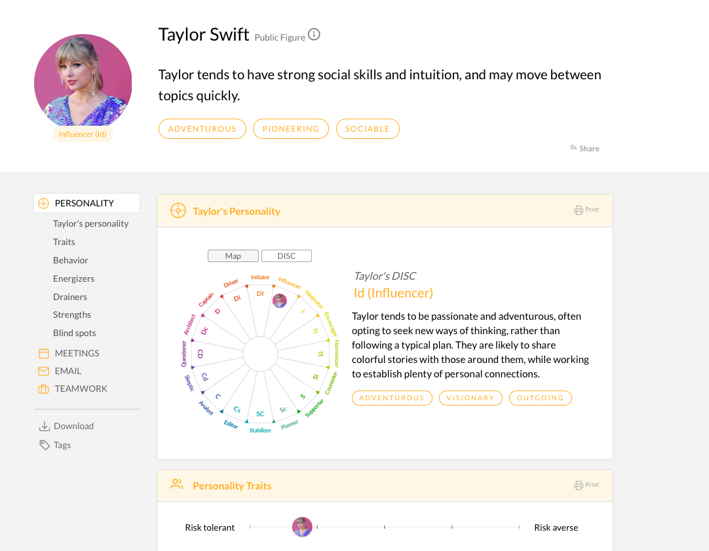Image resolution: width=709 pixels, height=551 pixels.
Task: Jump to Energizers section
Action: tap(73, 278)
